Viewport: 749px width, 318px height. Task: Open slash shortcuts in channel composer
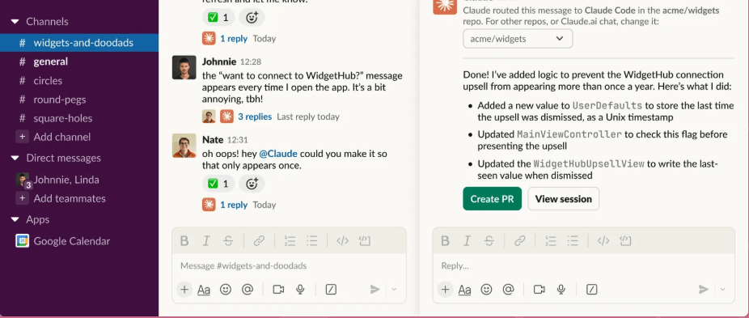click(x=331, y=290)
